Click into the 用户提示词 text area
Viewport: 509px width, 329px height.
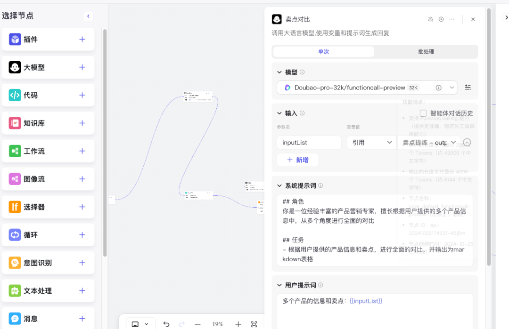click(375, 311)
